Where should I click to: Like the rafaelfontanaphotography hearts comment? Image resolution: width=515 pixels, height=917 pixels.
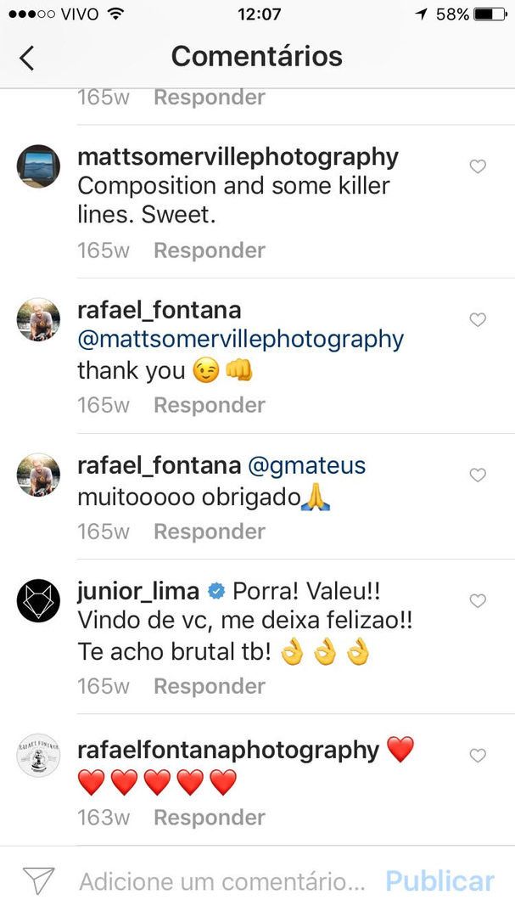(478, 756)
